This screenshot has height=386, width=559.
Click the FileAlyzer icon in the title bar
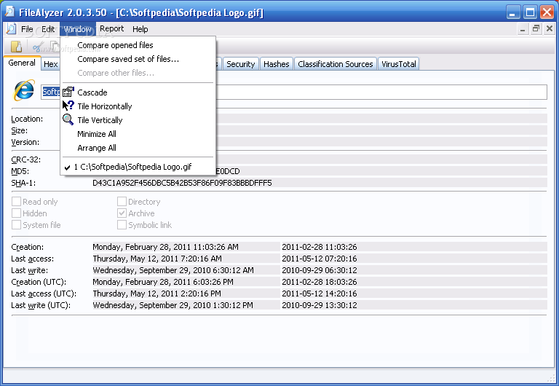9,12
